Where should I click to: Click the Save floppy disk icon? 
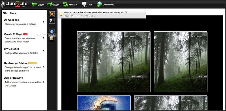point(84,4)
